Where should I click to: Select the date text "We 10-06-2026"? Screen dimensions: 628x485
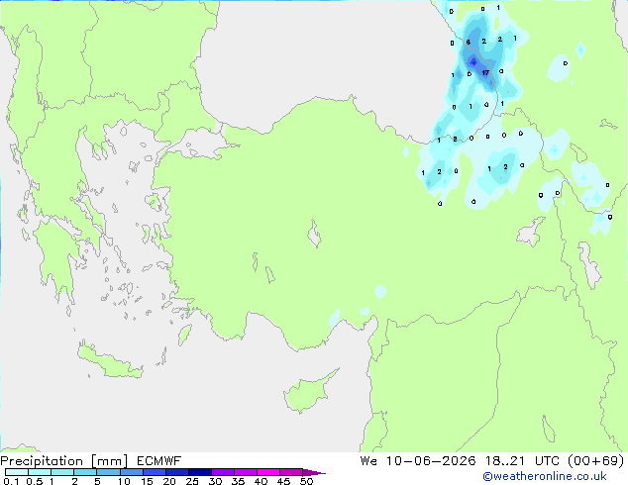click(x=418, y=461)
